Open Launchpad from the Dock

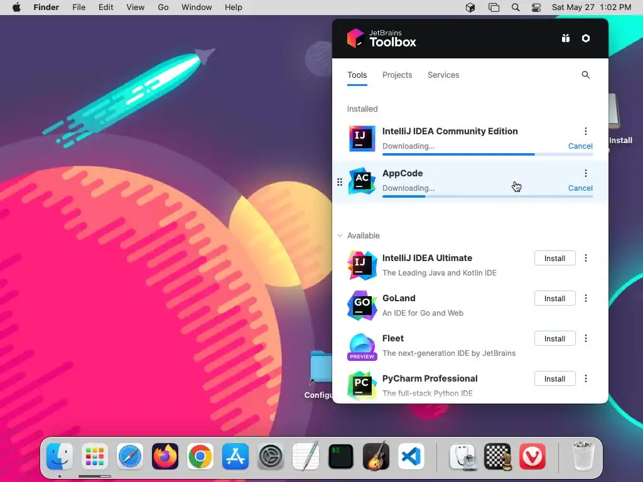(x=95, y=456)
